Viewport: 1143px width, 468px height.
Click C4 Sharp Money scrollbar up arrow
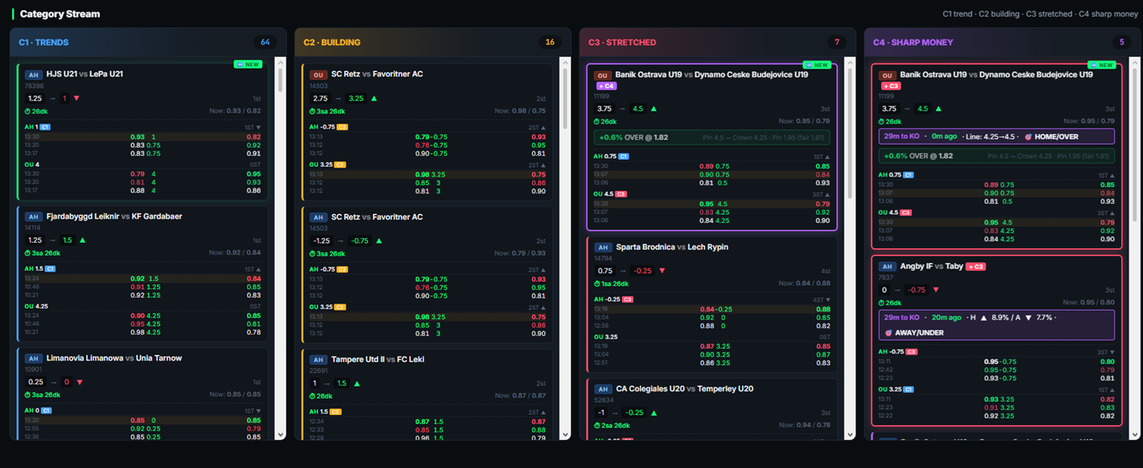(1135, 61)
